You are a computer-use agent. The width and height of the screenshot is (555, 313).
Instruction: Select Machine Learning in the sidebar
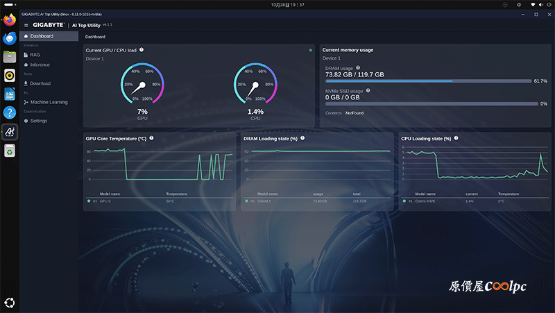pyautogui.click(x=49, y=102)
